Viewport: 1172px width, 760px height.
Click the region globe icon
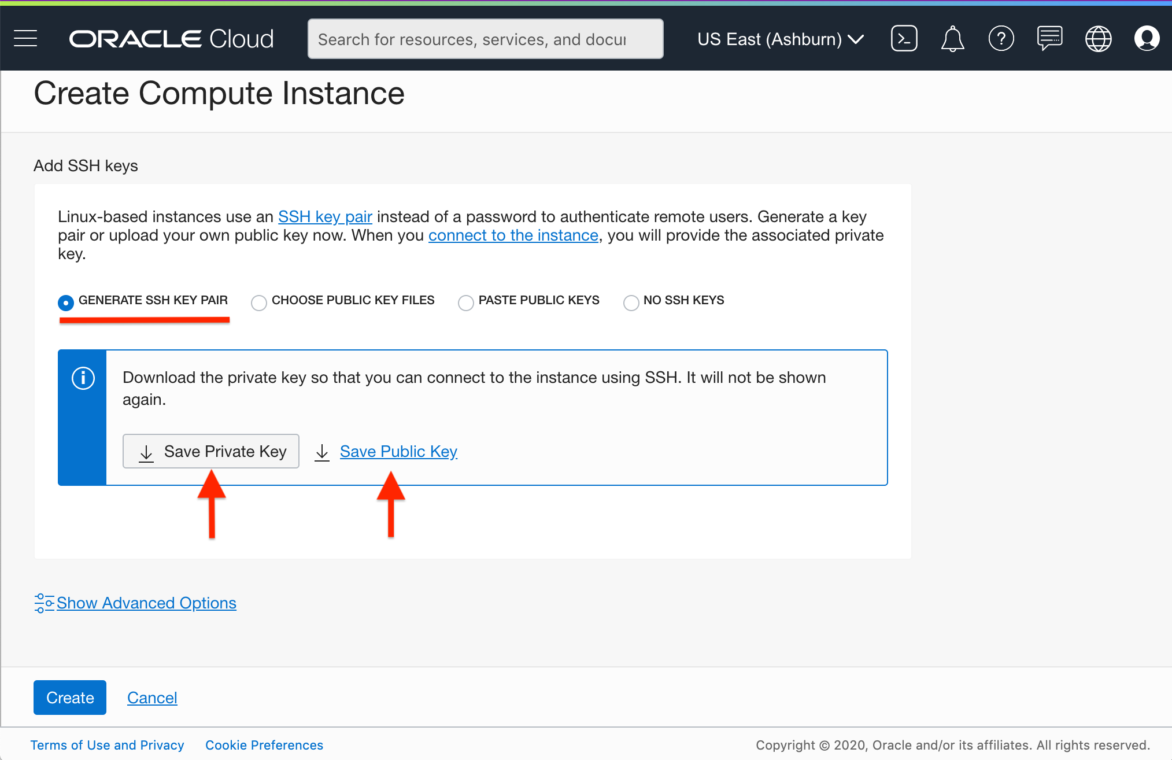pyautogui.click(x=1097, y=39)
